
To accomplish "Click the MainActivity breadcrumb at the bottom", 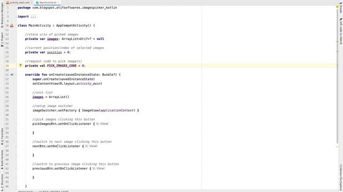I will coord(26,191).
